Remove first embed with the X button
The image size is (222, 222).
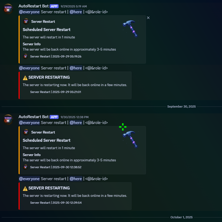(x=148, y=18)
